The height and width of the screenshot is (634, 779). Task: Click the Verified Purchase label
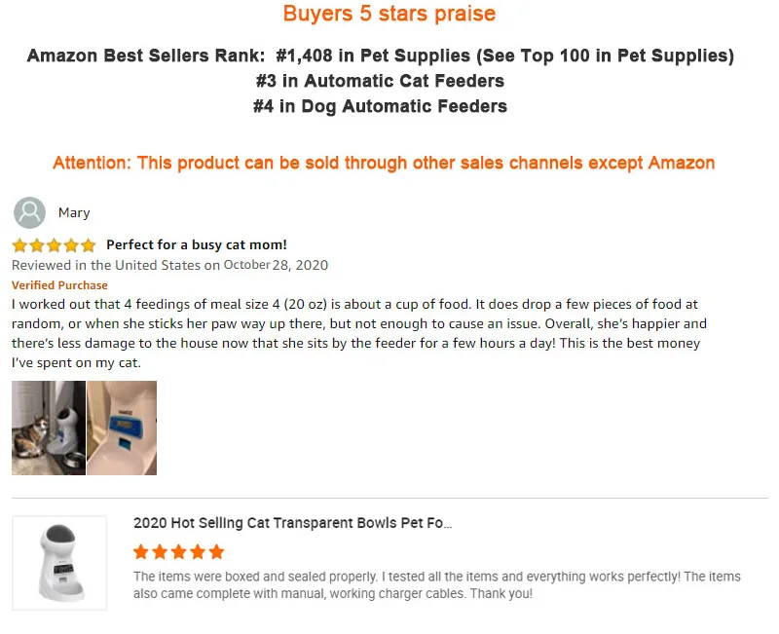59,285
